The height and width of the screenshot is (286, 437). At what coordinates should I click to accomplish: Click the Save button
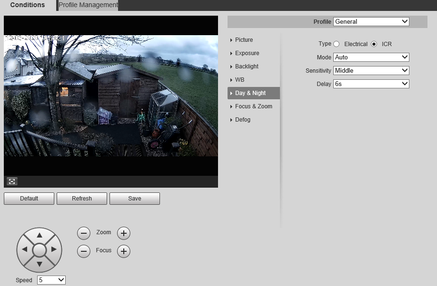[135, 199]
